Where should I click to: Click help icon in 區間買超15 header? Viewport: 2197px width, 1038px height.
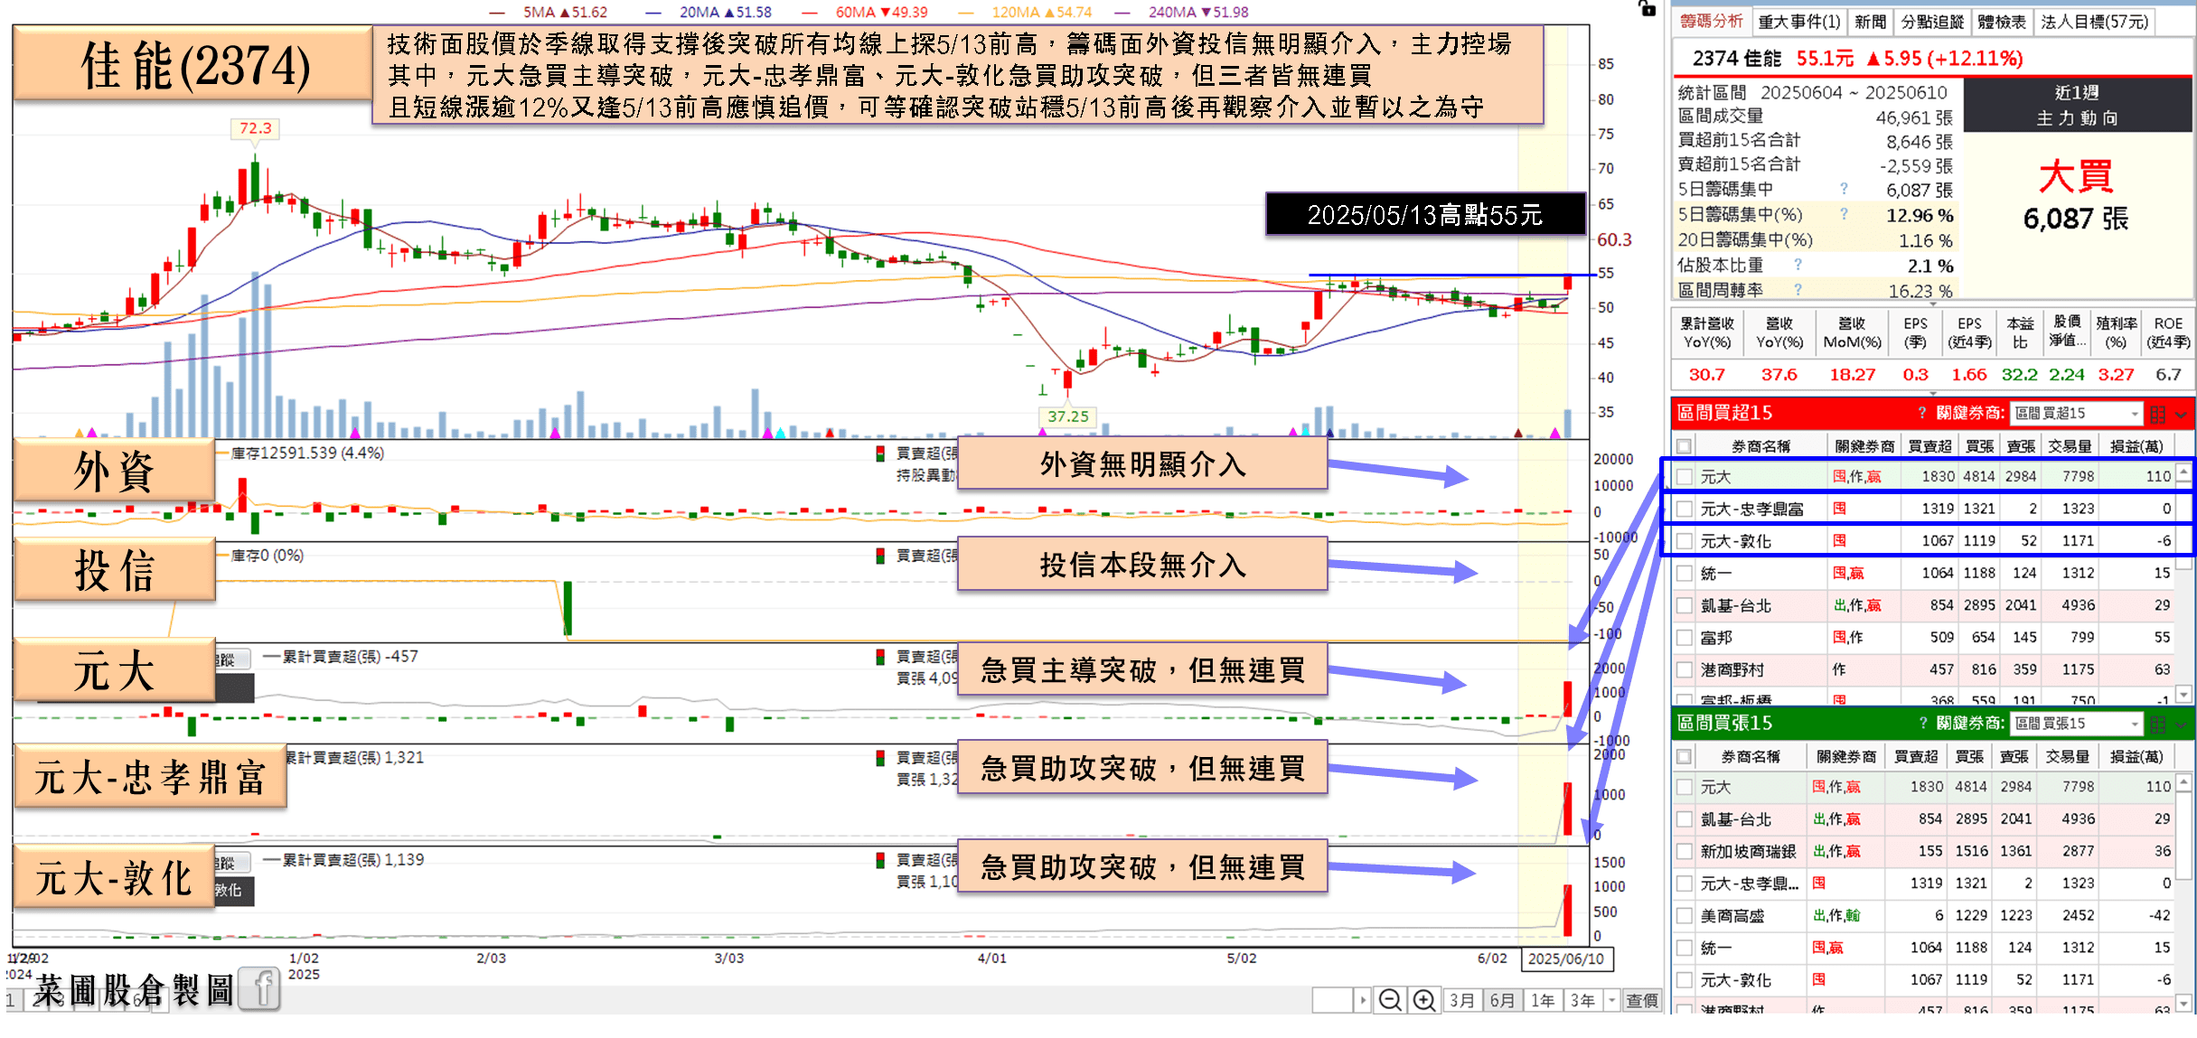(1922, 413)
